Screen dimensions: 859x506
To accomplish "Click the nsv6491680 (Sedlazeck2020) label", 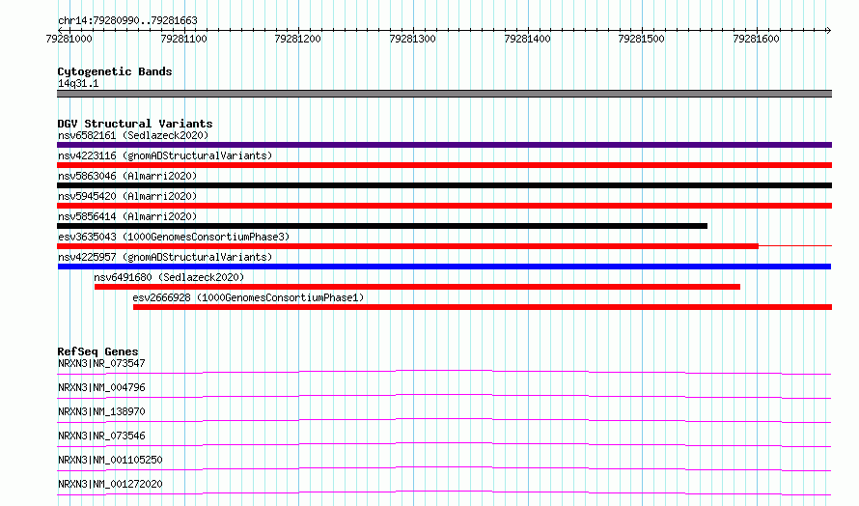I will pyautogui.click(x=169, y=277).
